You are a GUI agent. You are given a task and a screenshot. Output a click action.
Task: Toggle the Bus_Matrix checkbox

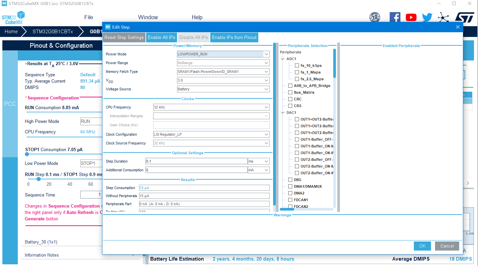point(290,92)
